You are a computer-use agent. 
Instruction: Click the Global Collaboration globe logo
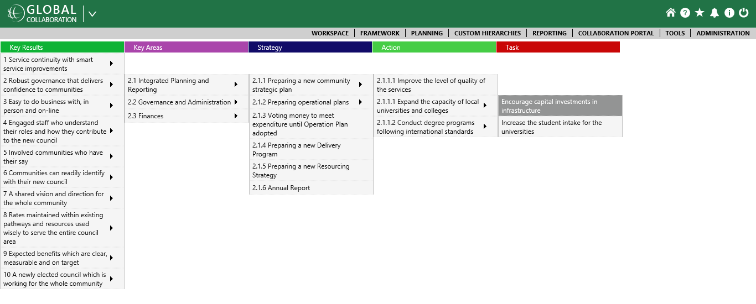tap(16, 13)
